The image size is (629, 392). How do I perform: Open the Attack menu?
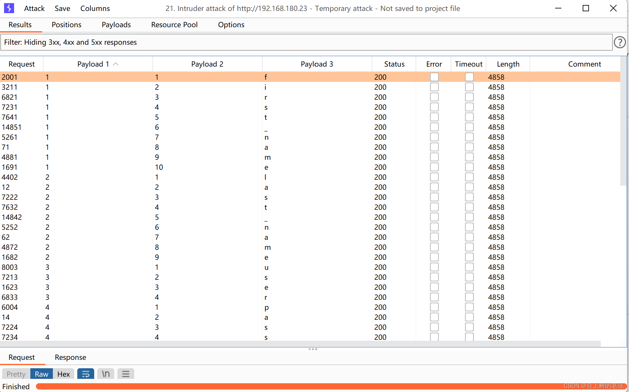(x=34, y=8)
